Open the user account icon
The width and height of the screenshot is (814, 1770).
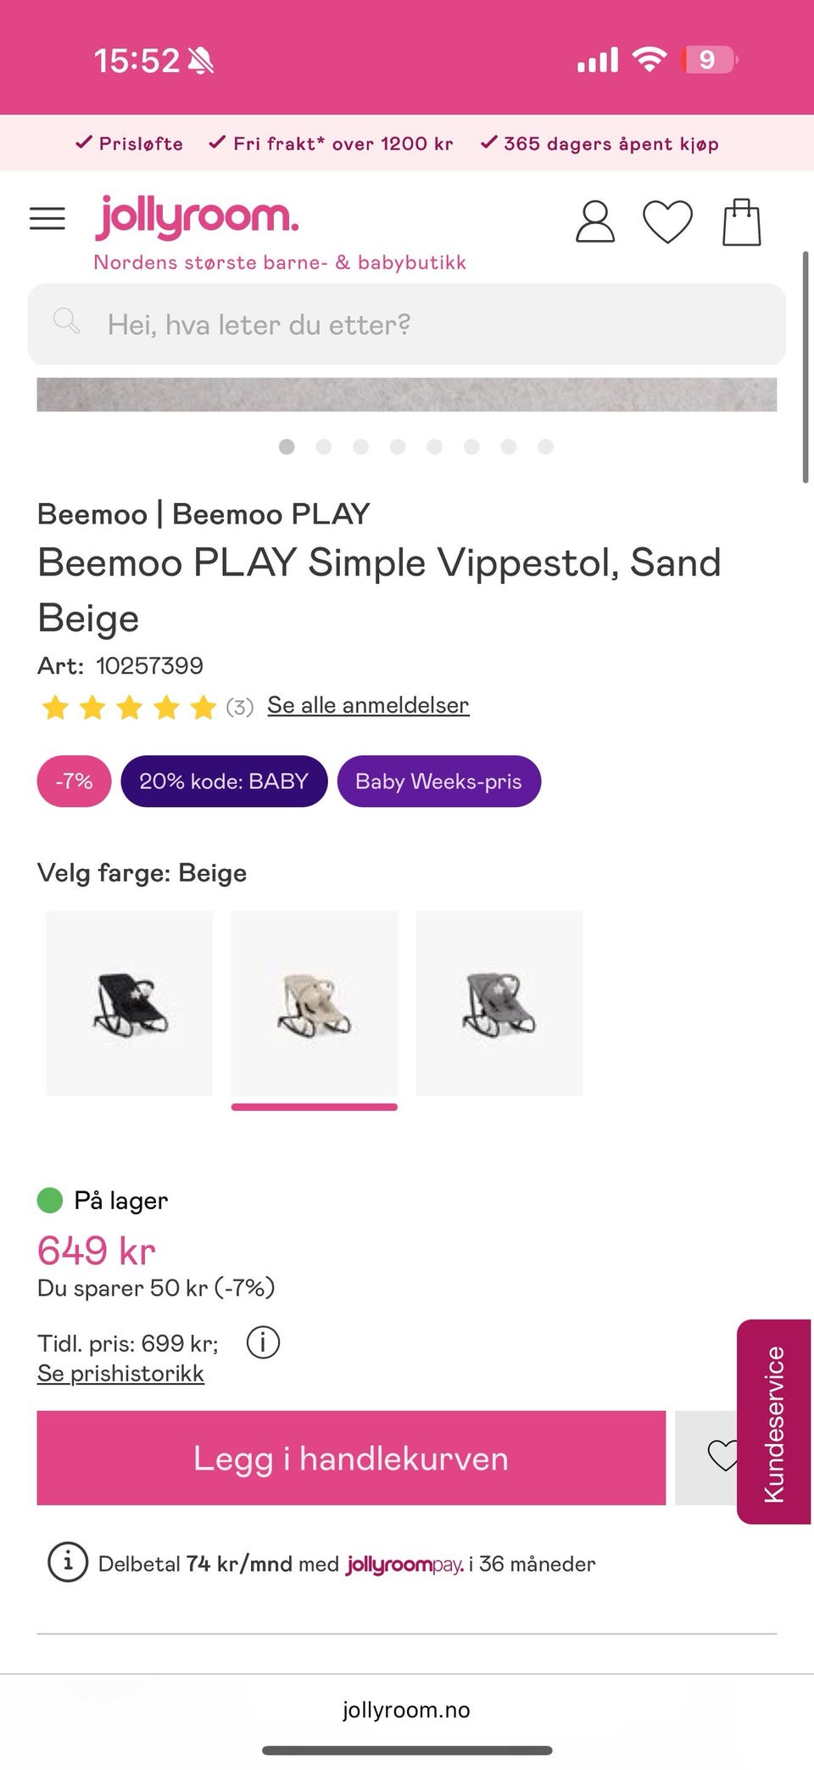click(594, 222)
